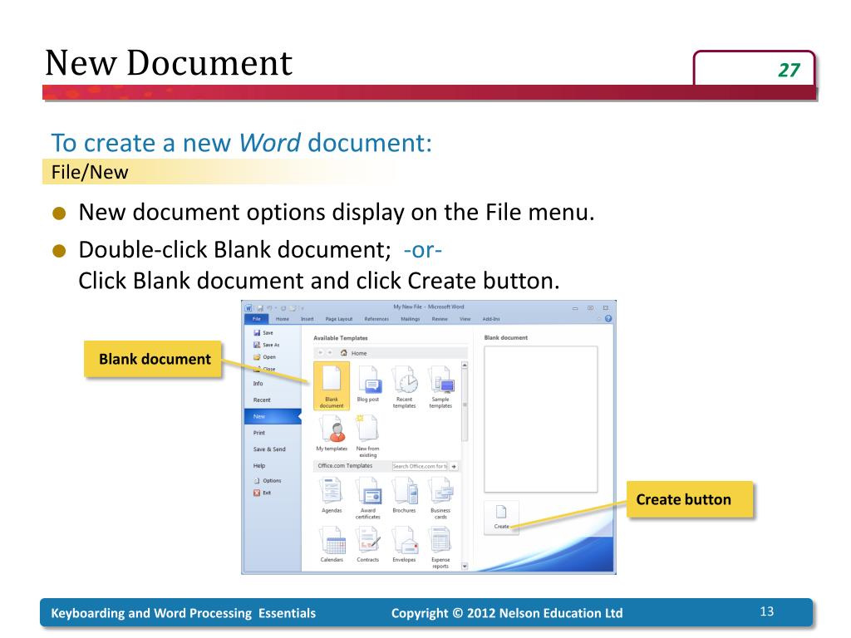Screen dimensions: 851x638
Task: Click the Create button
Action: (501, 518)
